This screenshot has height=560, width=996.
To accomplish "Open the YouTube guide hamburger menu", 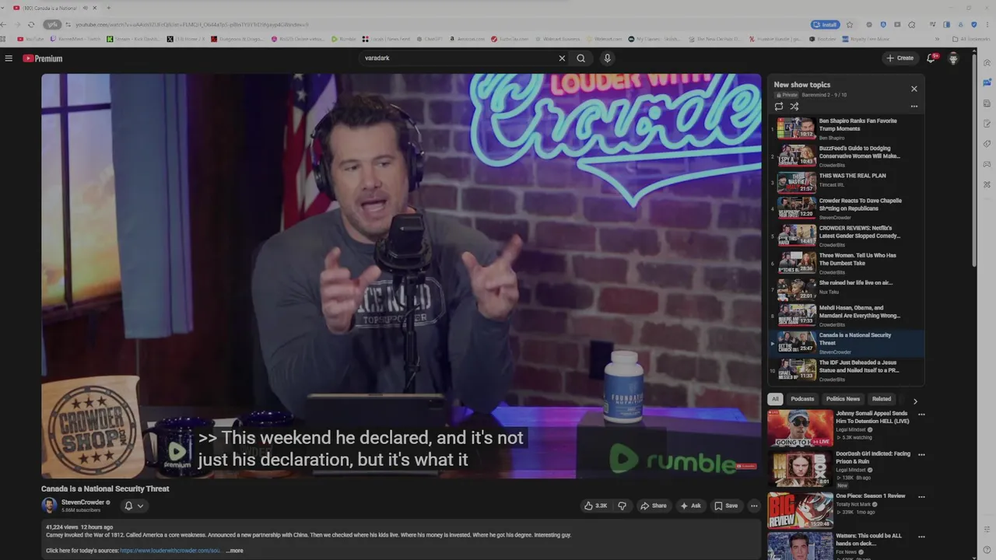I will click(x=9, y=58).
